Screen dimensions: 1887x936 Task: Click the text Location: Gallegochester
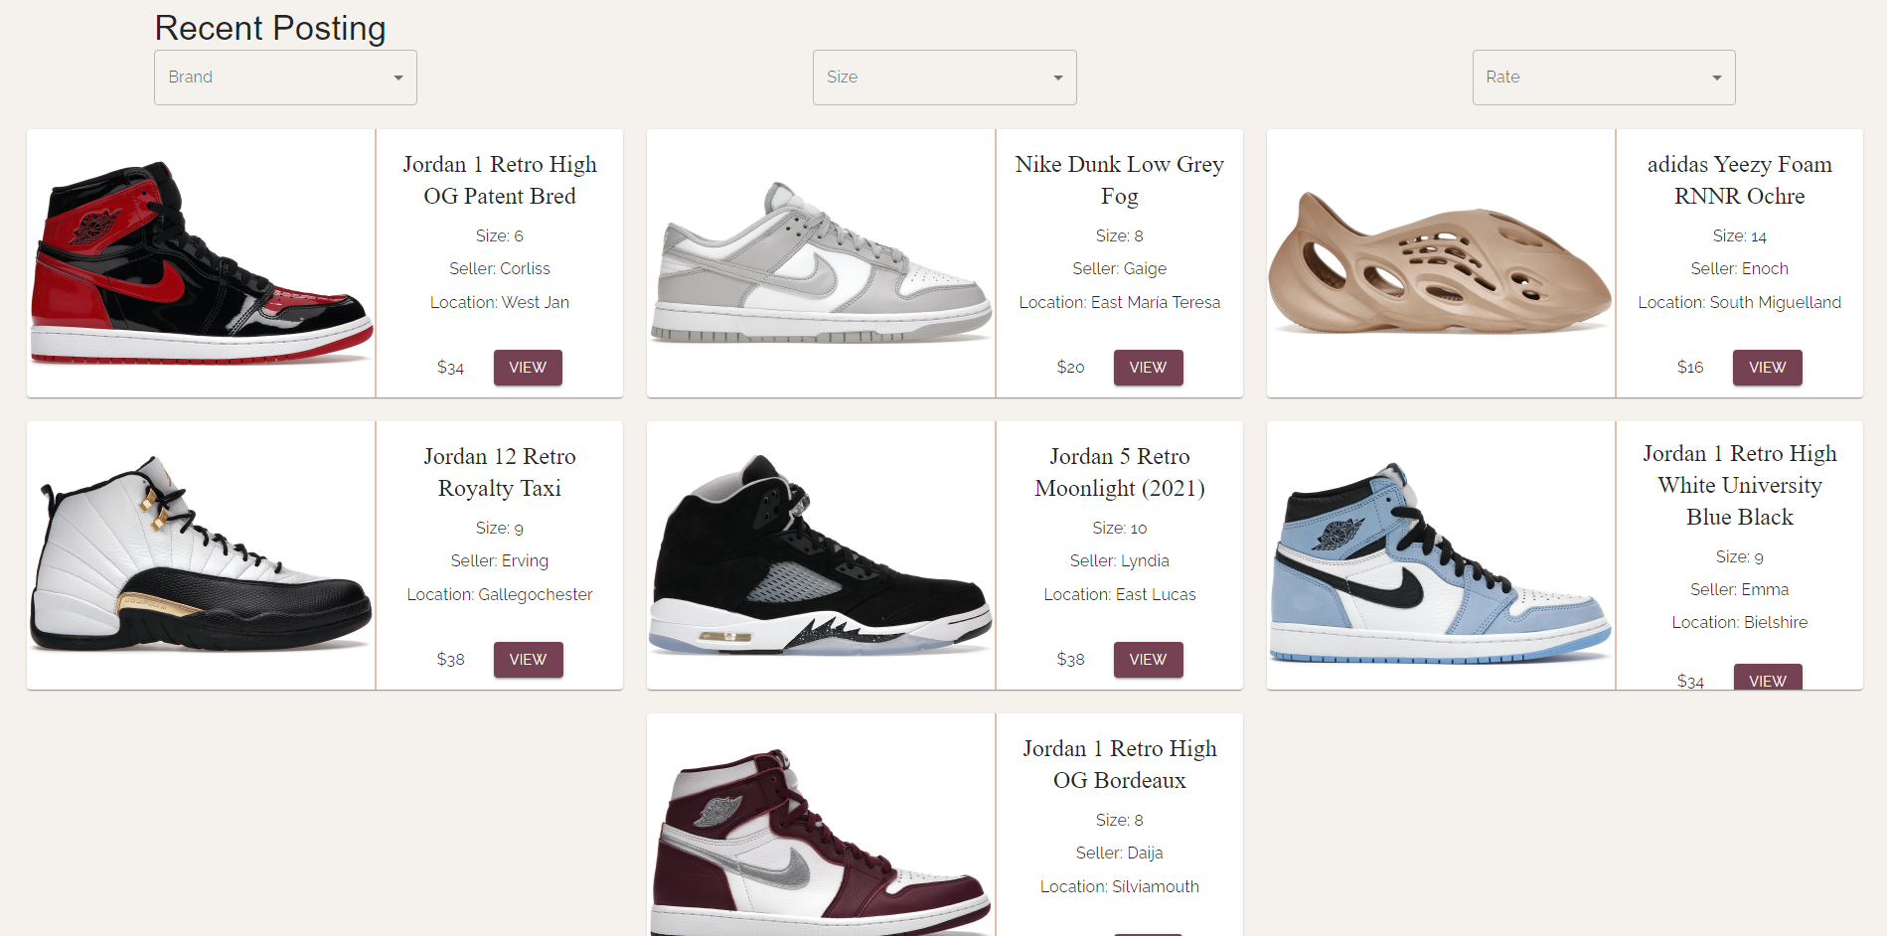click(x=500, y=594)
